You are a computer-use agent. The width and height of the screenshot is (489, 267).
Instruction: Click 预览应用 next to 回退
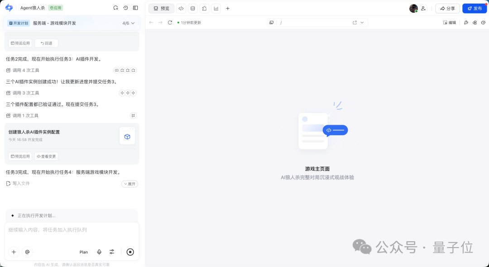pos(20,43)
